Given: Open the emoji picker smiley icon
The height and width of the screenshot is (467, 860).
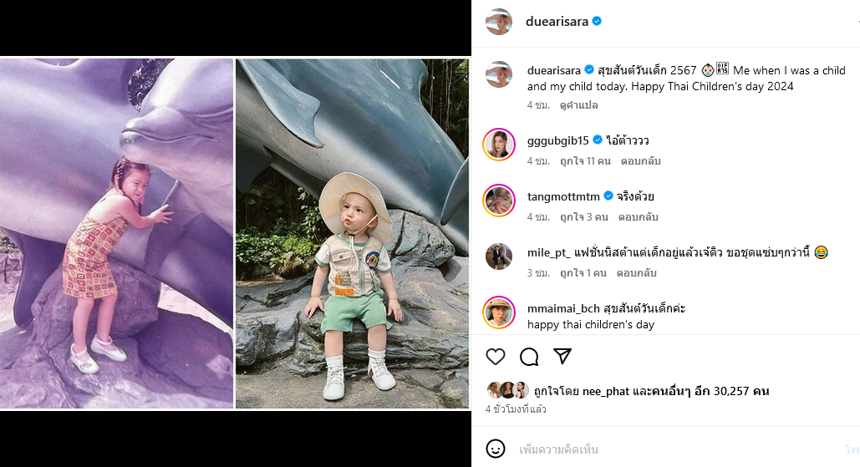Looking at the screenshot, I should tap(496, 449).
